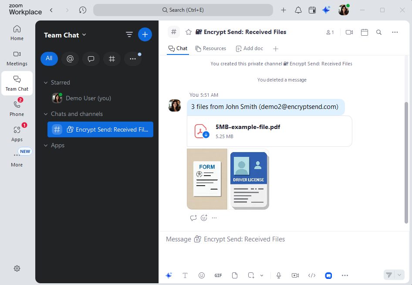The height and width of the screenshot is (285, 412).
Task: Open profile avatar menu
Action: (344, 10)
